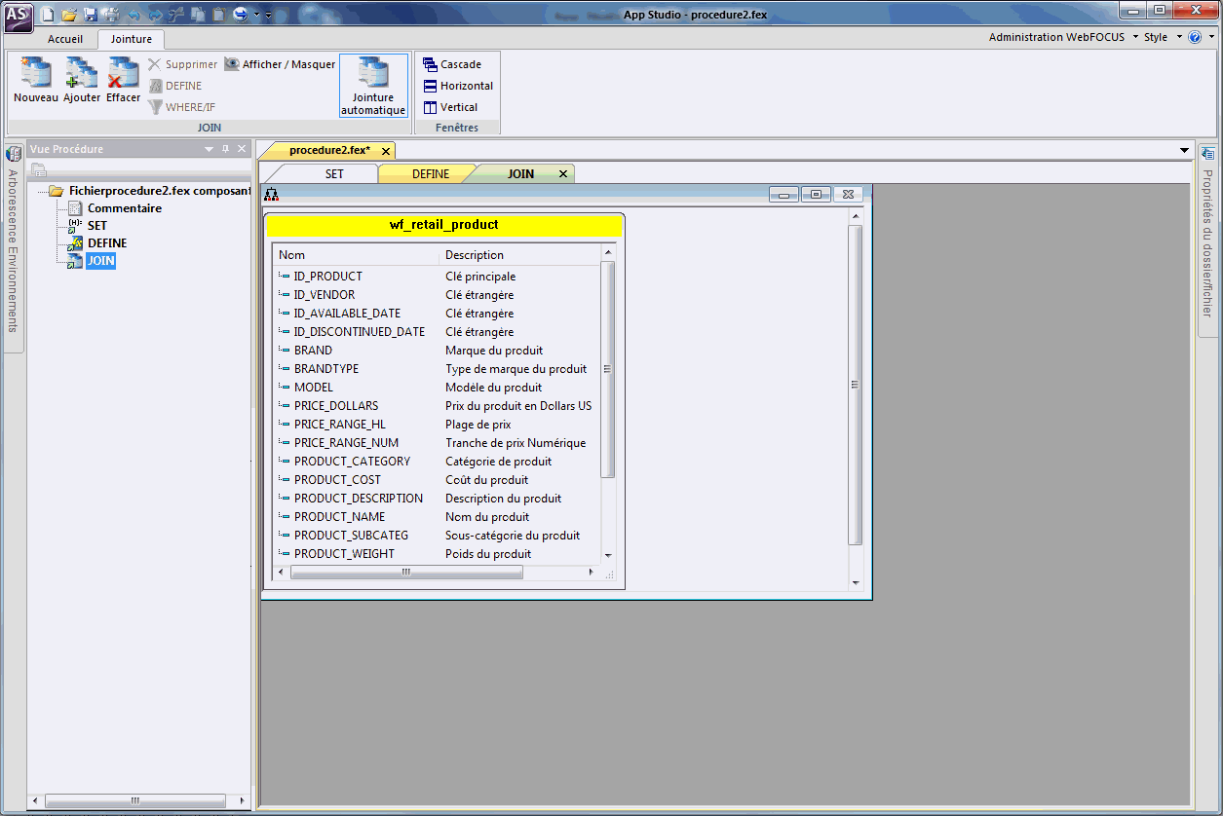
Task: Close the Vue Procédure panel
Action: point(242,149)
